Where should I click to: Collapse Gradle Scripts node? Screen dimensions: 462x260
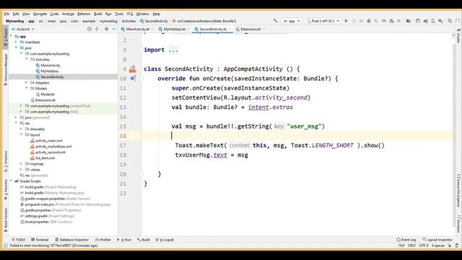point(12,181)
